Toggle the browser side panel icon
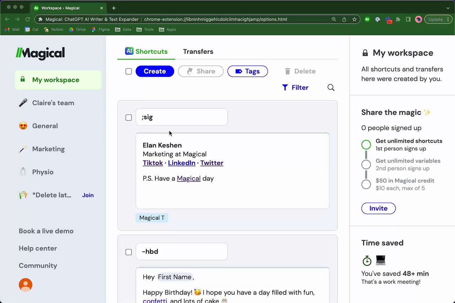Screen dimensions: 455x303 [x=408, y=20]
